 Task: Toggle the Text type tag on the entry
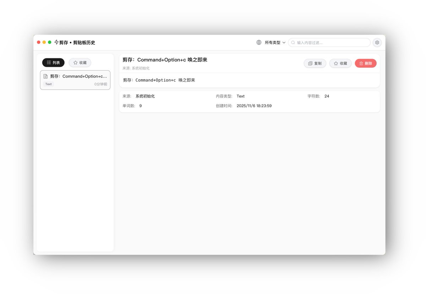click(48, 84)
